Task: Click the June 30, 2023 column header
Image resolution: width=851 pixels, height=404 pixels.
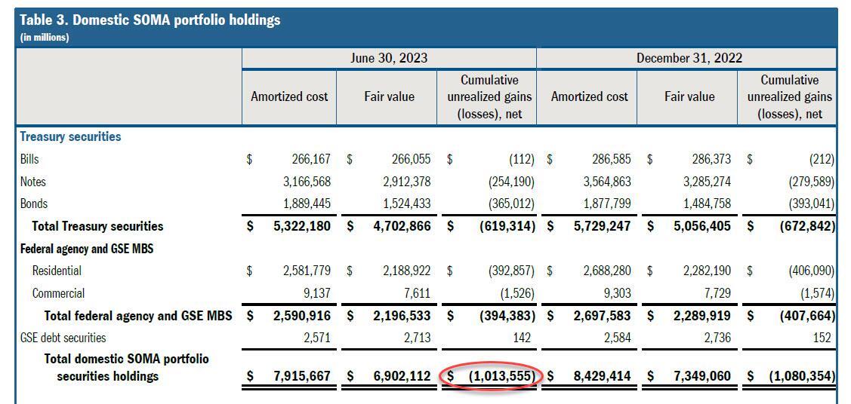Action: click(x=389, y=58)
